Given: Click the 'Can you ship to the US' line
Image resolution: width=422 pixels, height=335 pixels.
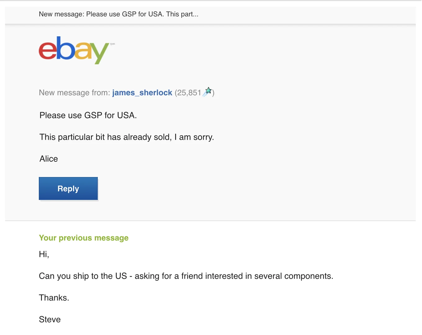Looking at the screenshot, I should click(x=186, y=276).
